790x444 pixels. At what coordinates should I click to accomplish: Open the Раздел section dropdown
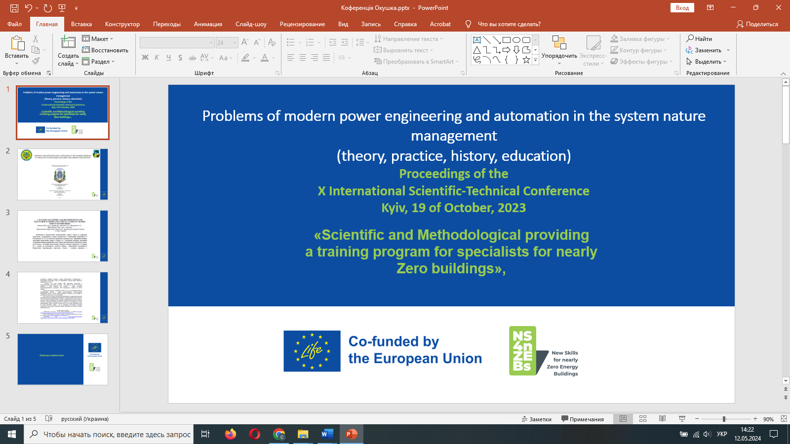pyautogui.click(x=99, y=62)
